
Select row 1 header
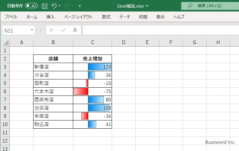coord(5,51)
